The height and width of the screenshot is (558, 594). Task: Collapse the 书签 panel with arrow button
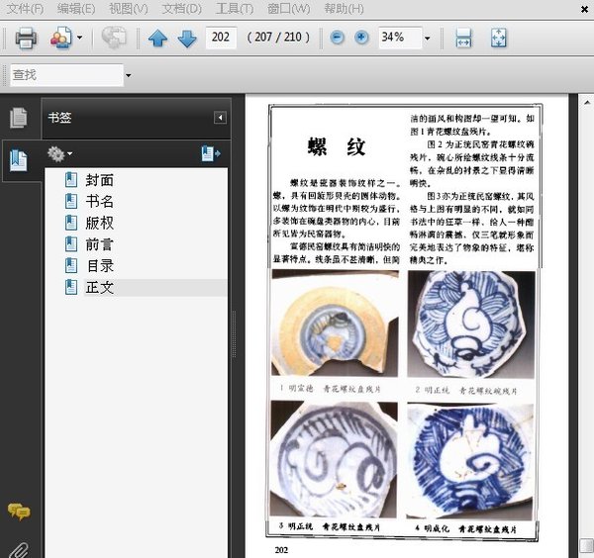point(220,118)
